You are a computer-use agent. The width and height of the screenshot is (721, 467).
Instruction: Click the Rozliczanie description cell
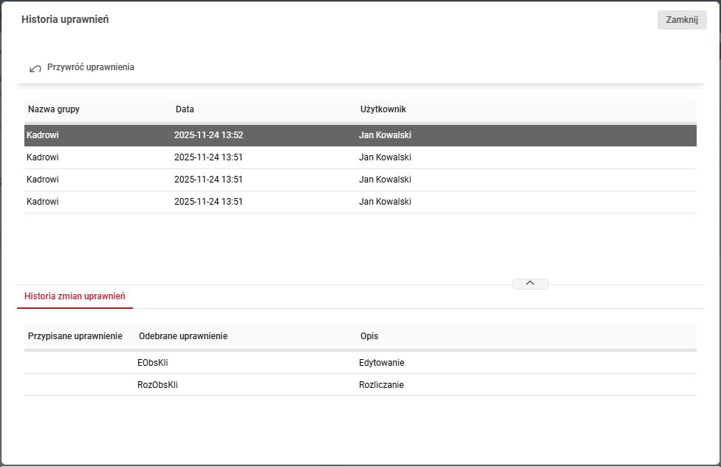tap(381, 385)
